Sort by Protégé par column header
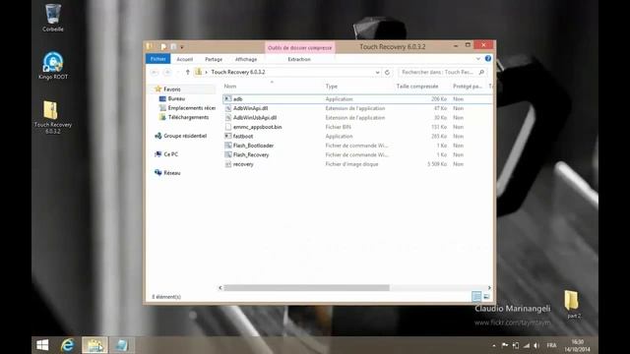 (x=468, y=86)
